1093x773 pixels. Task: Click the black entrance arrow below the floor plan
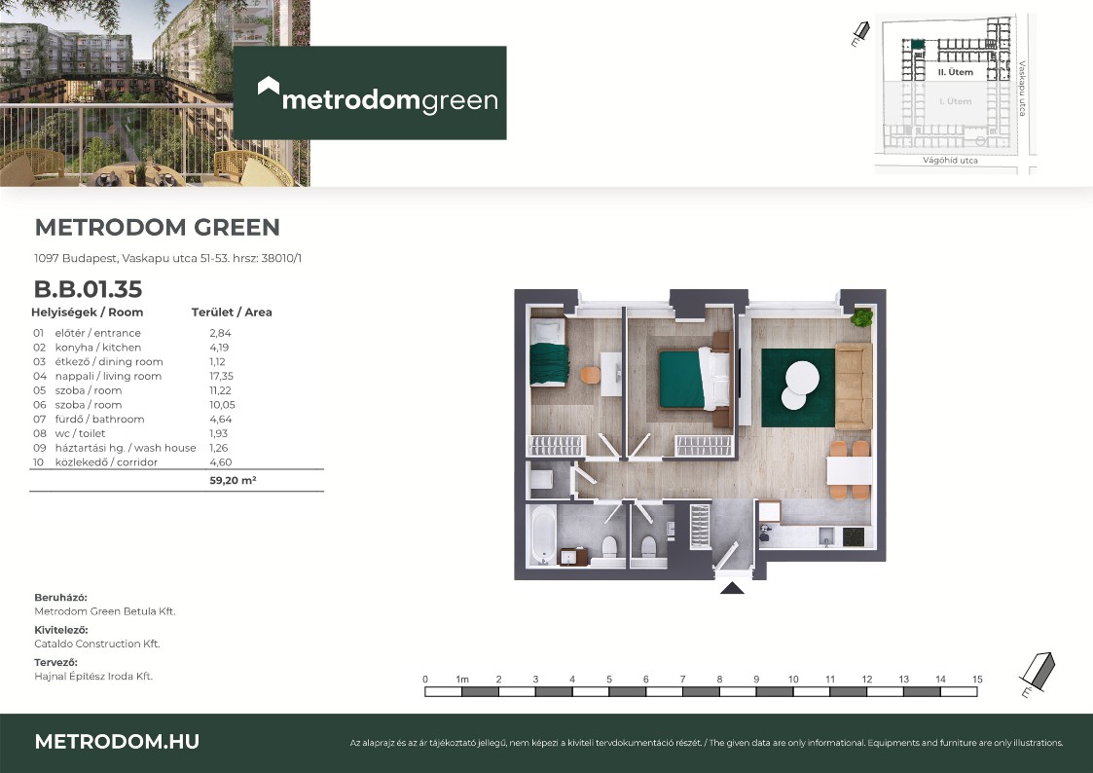731,586
